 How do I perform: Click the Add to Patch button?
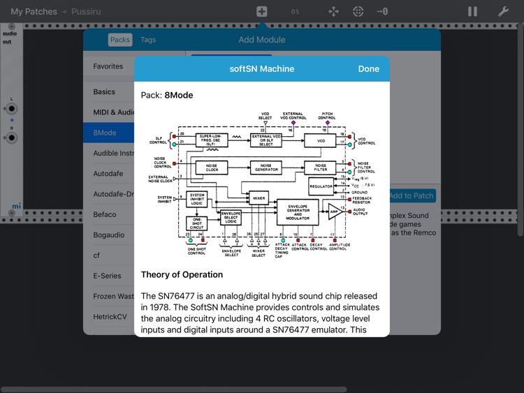(412, 195)
